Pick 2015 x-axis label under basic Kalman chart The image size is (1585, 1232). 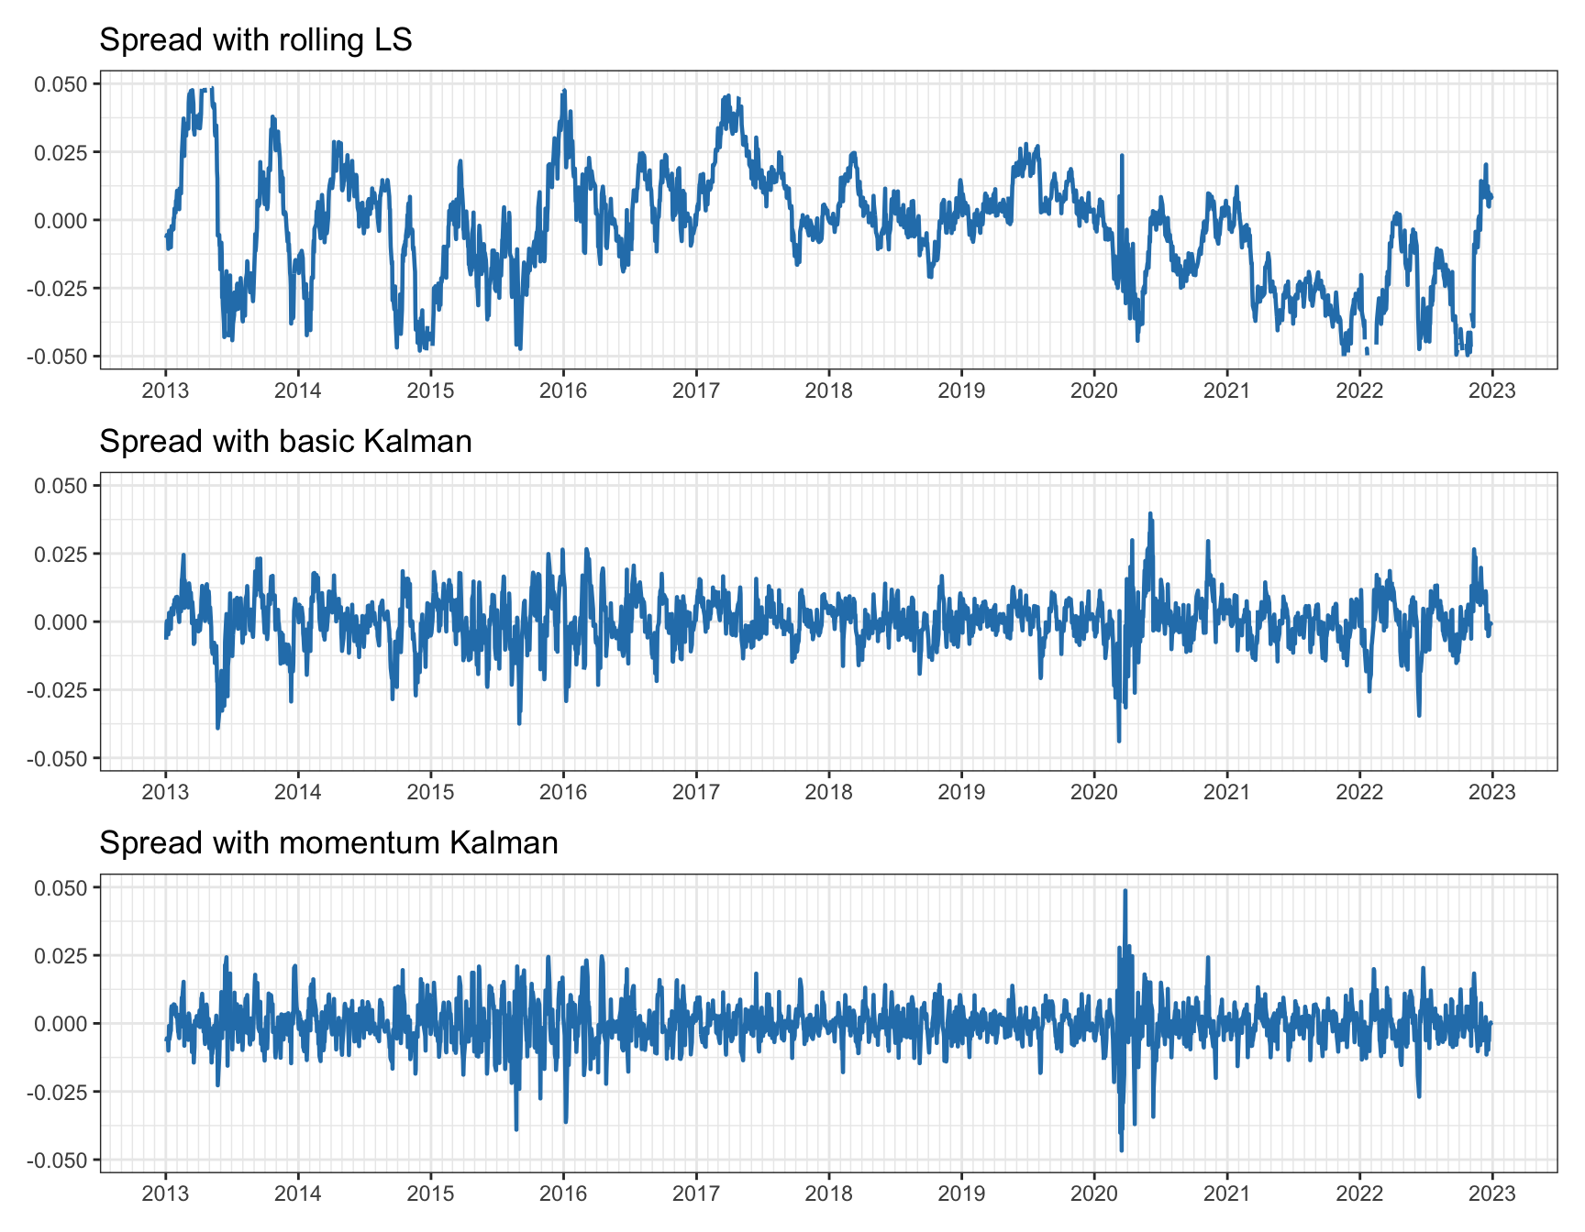coord(430,792)
